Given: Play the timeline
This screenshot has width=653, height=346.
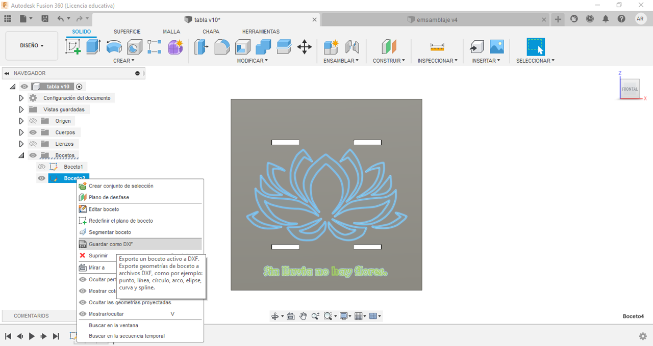Looking at the screenshot, I should pos(32,336).
